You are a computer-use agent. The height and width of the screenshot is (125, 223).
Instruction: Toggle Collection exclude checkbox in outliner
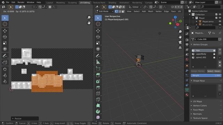pos(216,15)
